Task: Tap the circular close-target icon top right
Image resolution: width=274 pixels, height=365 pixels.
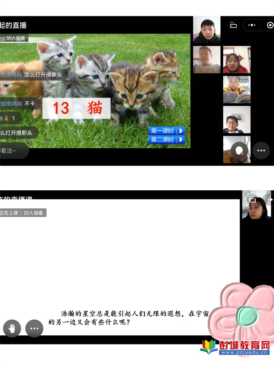Action: (270, 25)
